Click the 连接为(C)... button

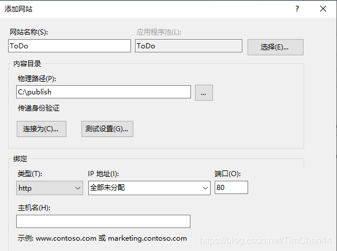[x=42, y=129]
